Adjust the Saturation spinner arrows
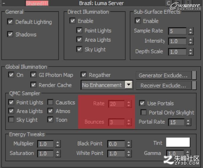The image size is (203, 168). coord(58,154)
